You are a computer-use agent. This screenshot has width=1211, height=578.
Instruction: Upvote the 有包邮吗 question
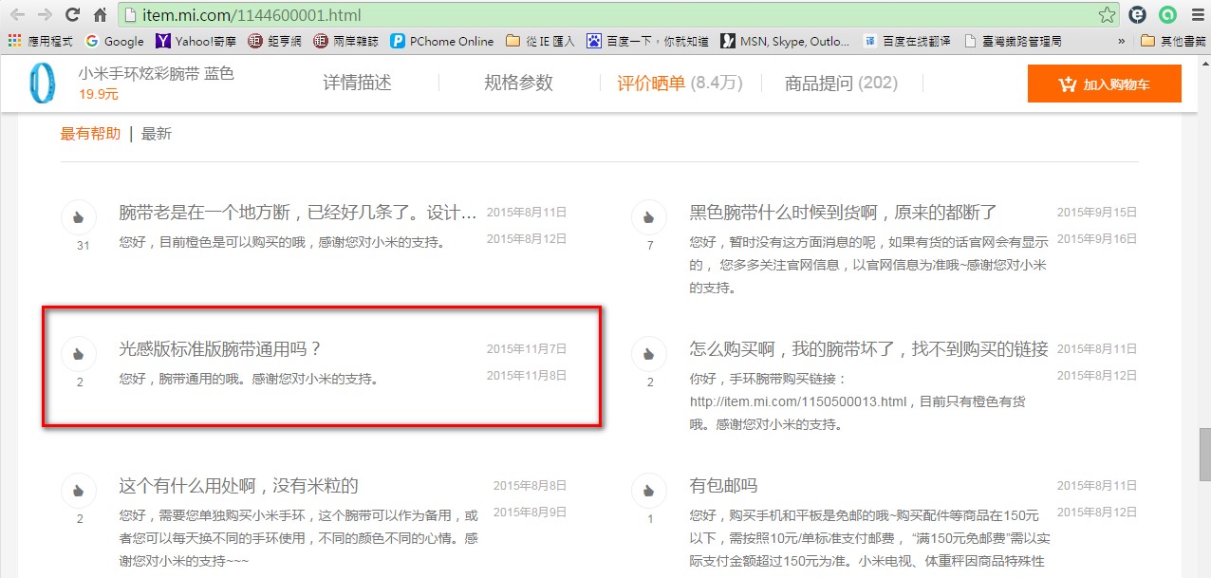649,491
